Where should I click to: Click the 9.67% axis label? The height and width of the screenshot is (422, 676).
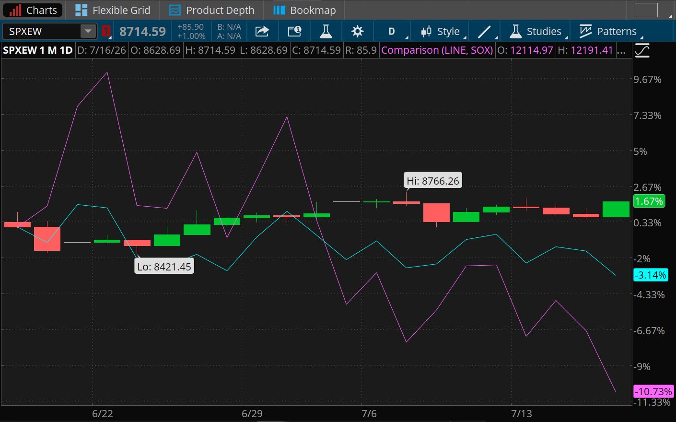tap(647, 80)
